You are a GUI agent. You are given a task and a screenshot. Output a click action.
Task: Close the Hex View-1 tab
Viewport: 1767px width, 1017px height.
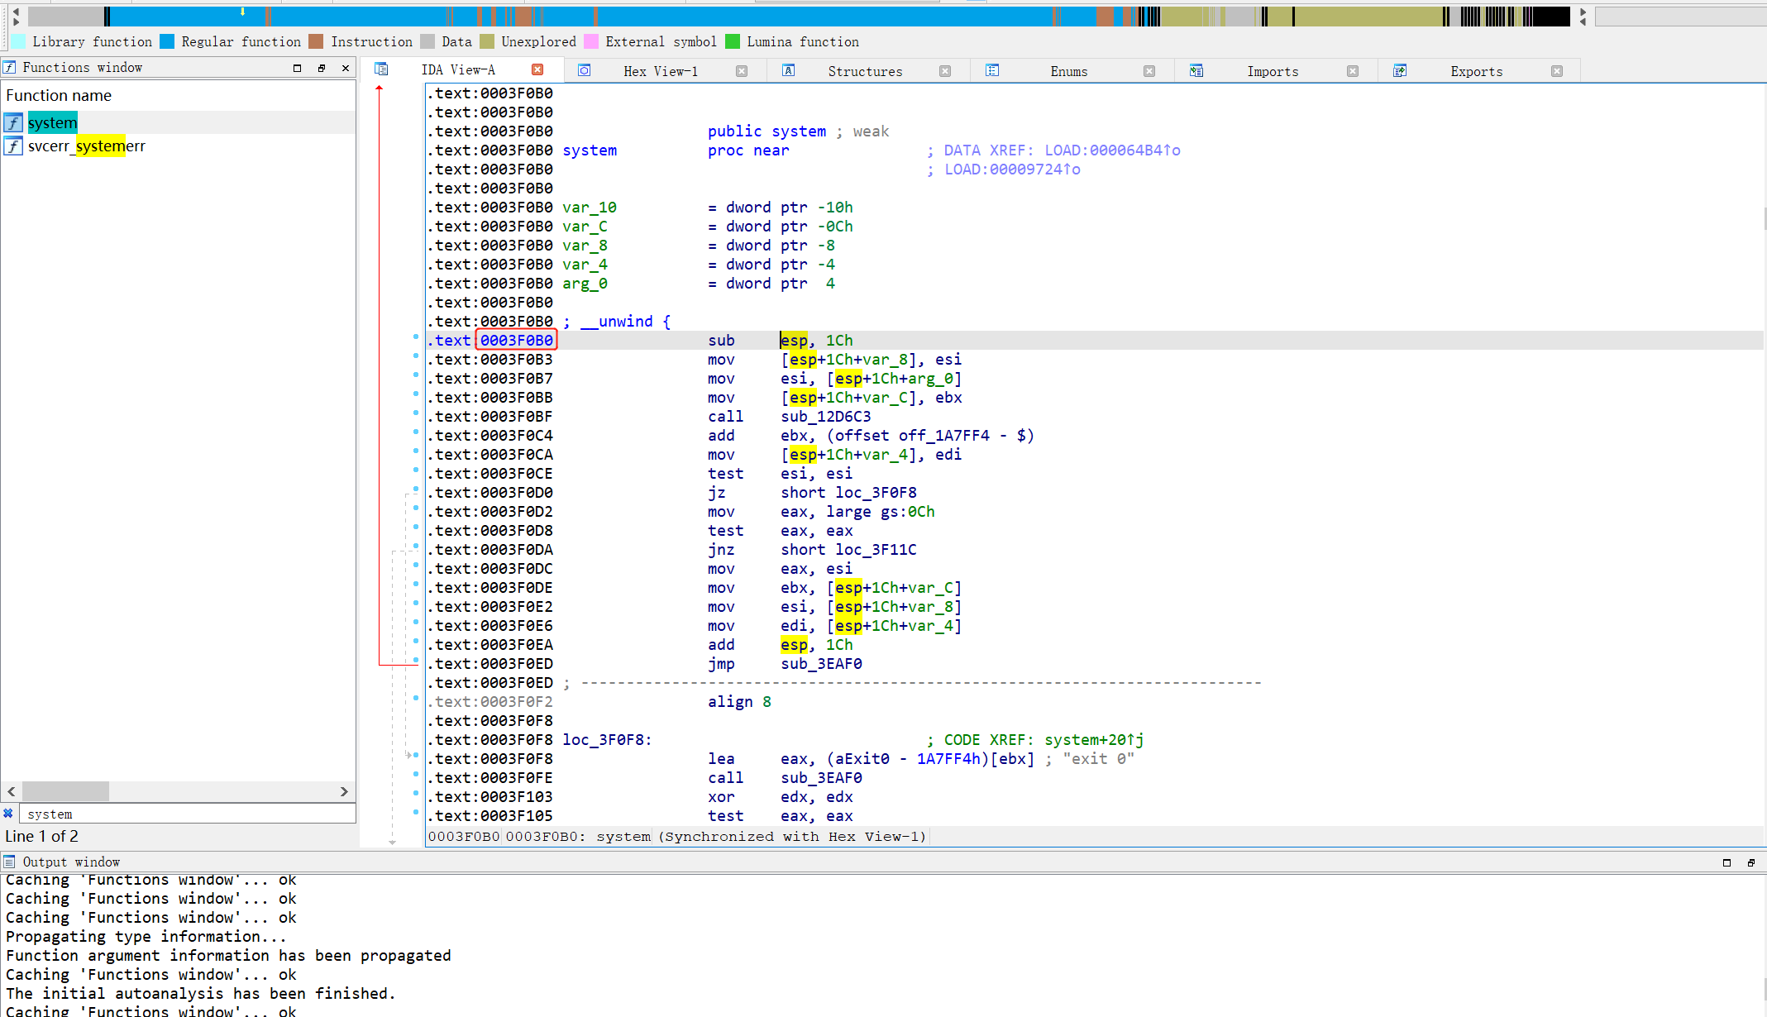coord(742,71)
